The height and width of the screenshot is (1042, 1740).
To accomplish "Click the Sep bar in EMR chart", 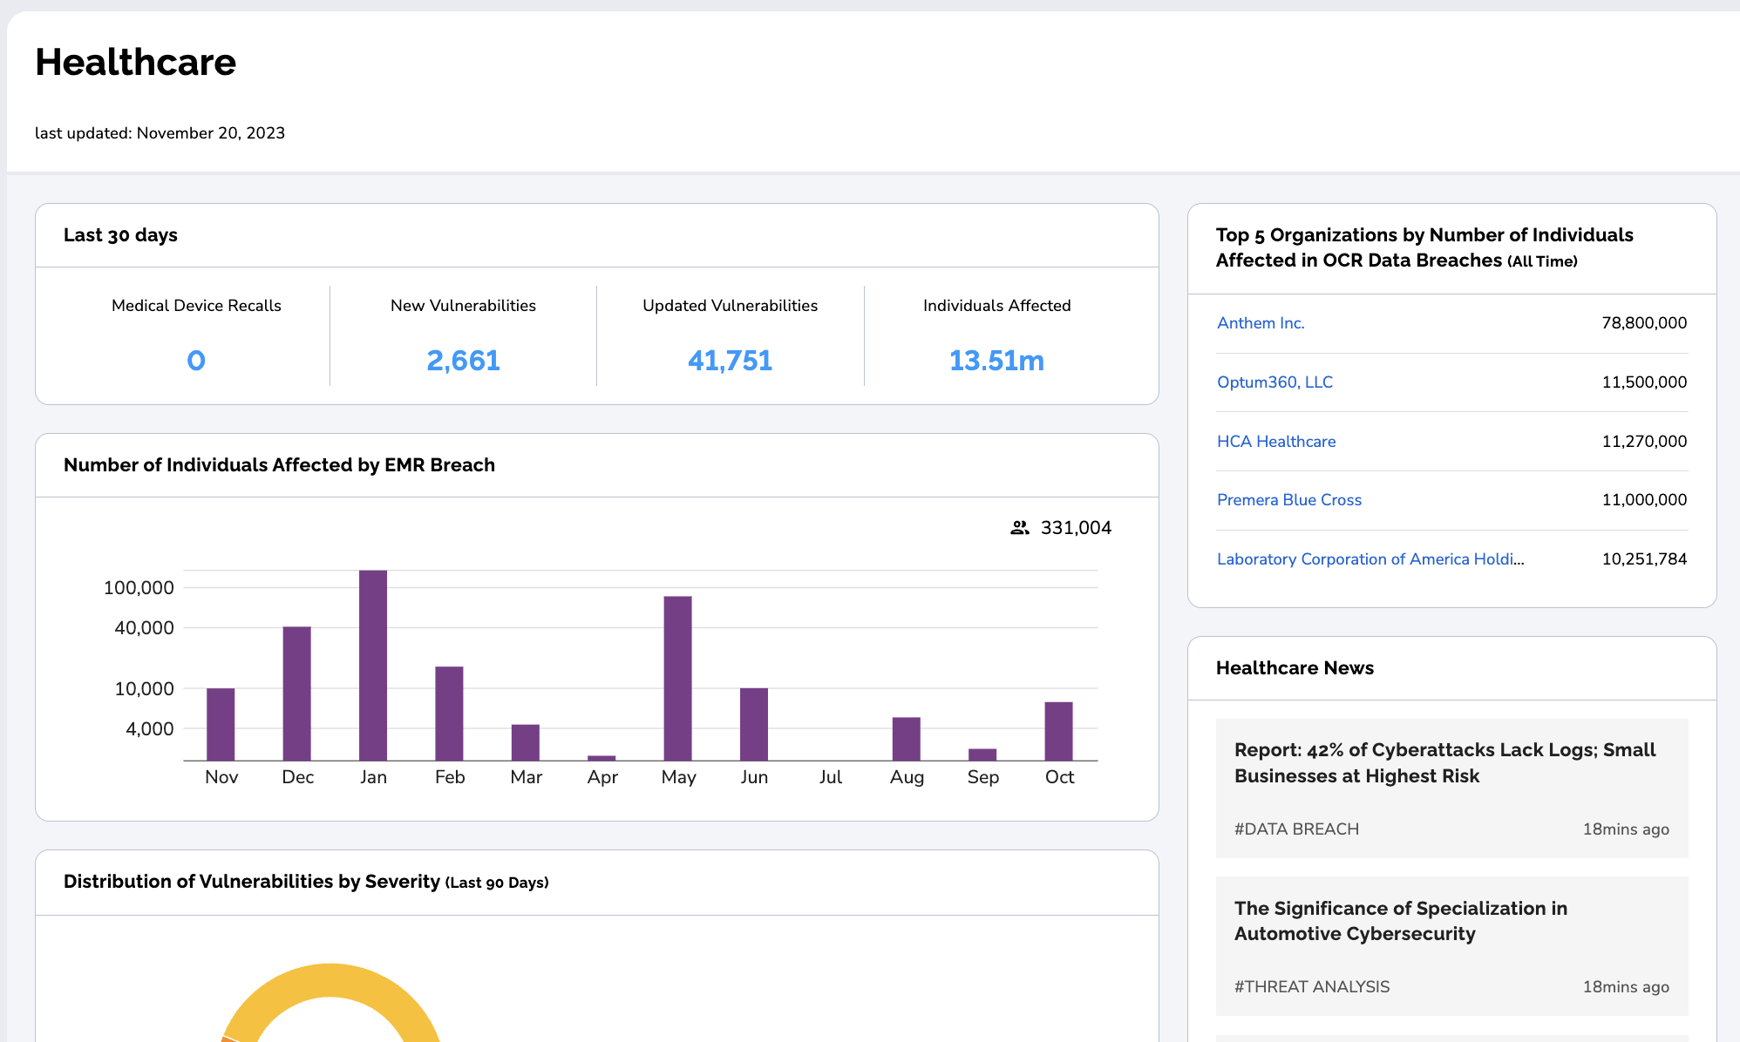I will pyautogui.click(x=982, y=754).
